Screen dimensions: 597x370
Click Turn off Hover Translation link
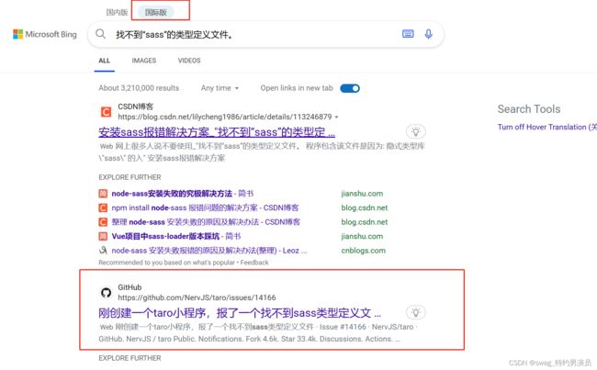point(546,127)
